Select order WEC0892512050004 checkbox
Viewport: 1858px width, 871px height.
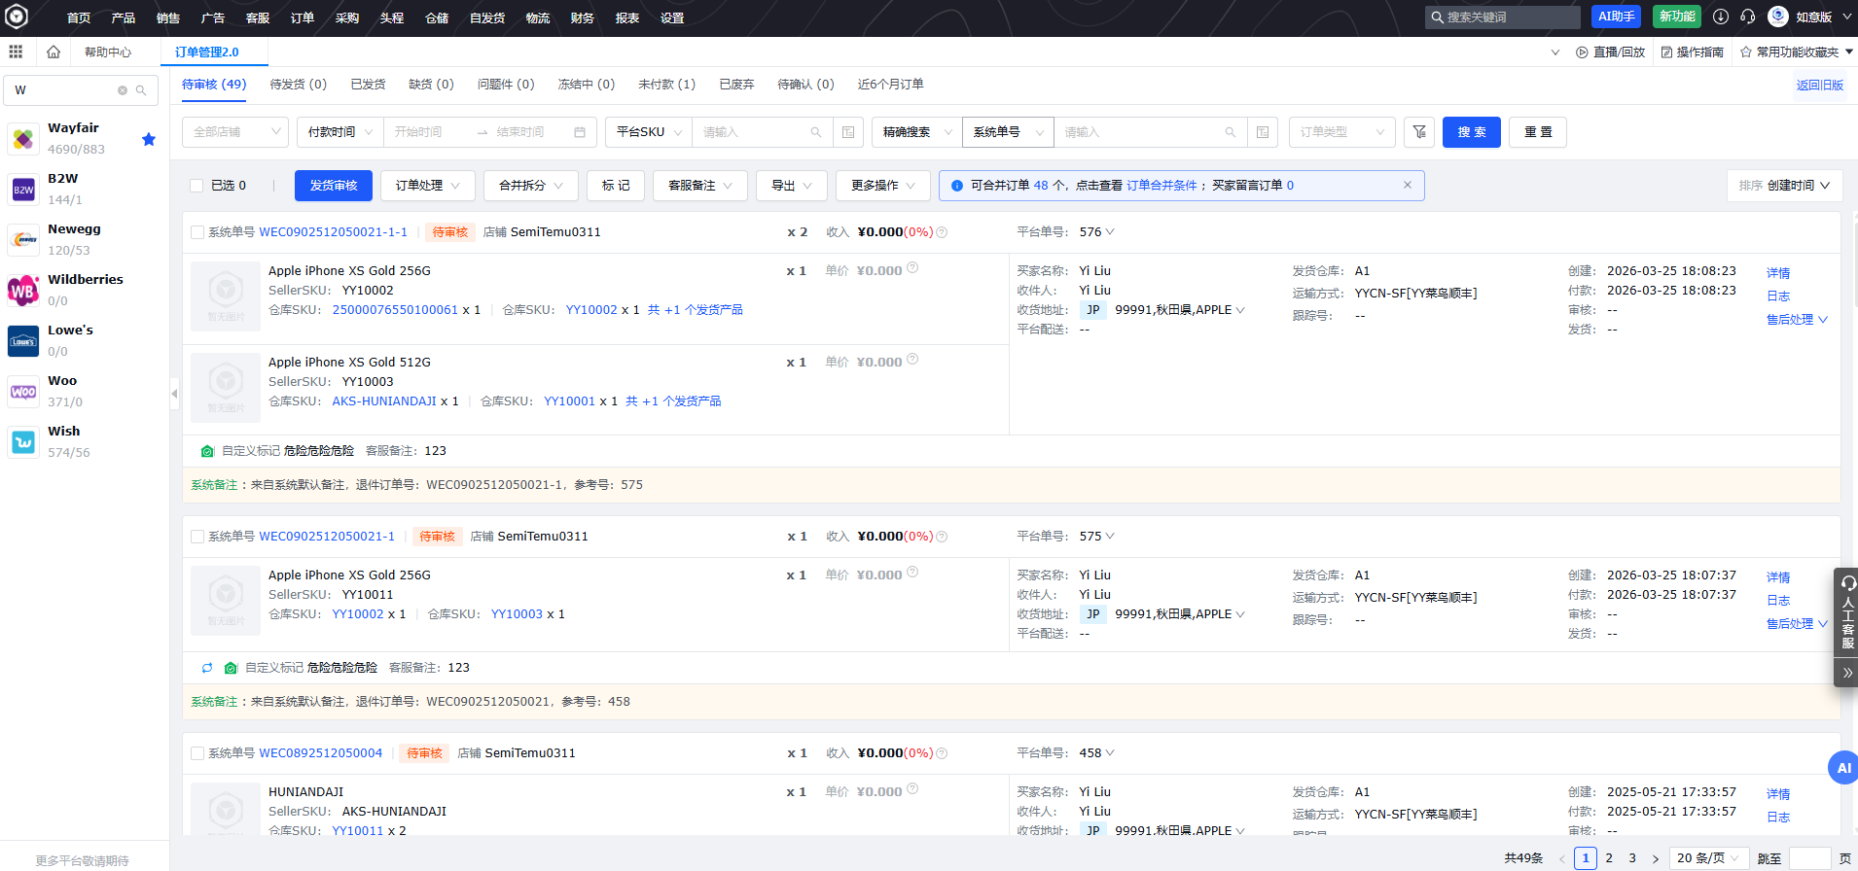(x=197, y=753)
